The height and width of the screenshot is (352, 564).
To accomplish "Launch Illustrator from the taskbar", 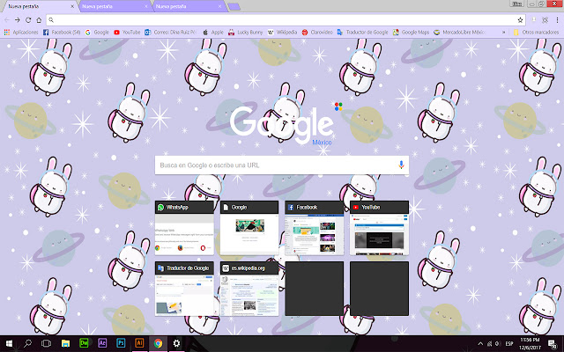I will coord(139,343).
